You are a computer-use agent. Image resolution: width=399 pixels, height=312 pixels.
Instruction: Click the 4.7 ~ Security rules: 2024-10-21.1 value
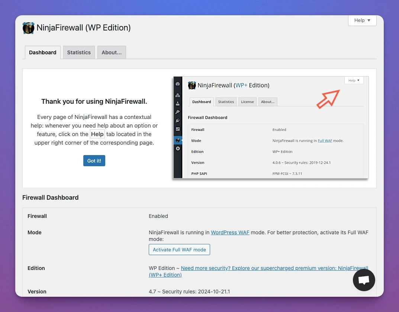point(189,292)
